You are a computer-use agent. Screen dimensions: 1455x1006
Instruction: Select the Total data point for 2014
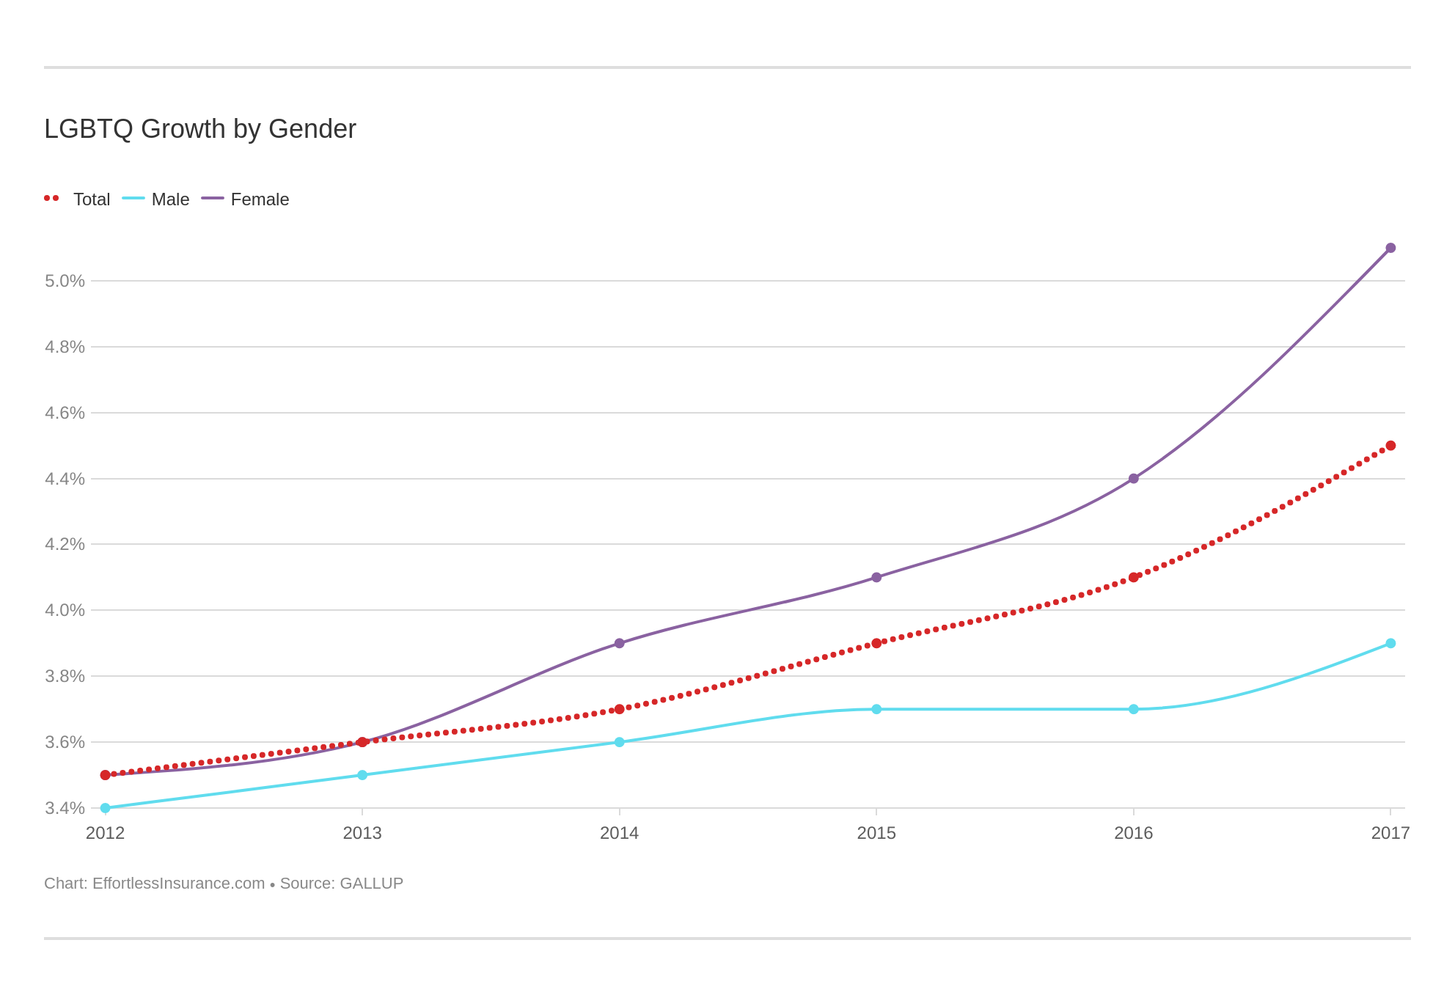coord(620,709)
